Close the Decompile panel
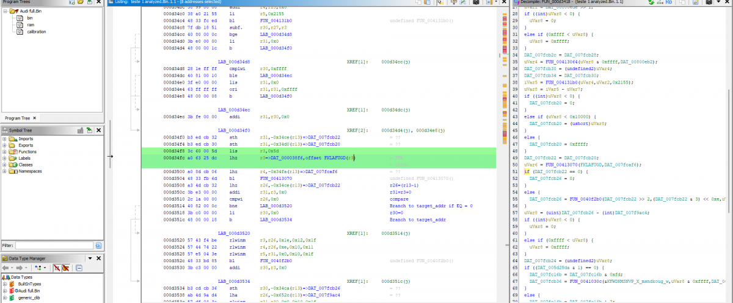Image resolution: width=733 pixels, height=303 pixels. click(728, 3)
